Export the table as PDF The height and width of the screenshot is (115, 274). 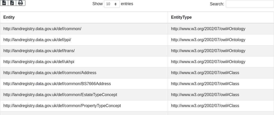(x=12, y=3)
